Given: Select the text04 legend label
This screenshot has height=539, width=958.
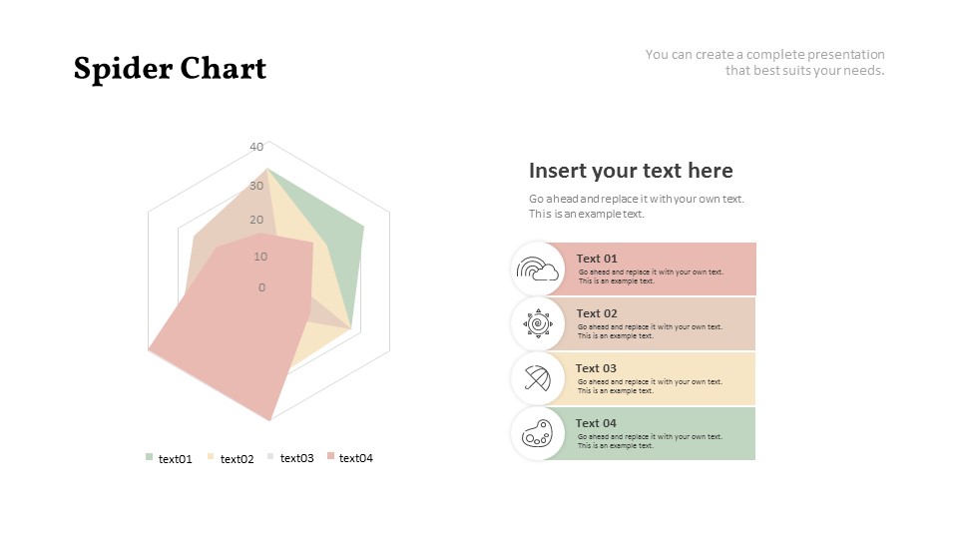Looking at the screenshot, I should point(355,458).
